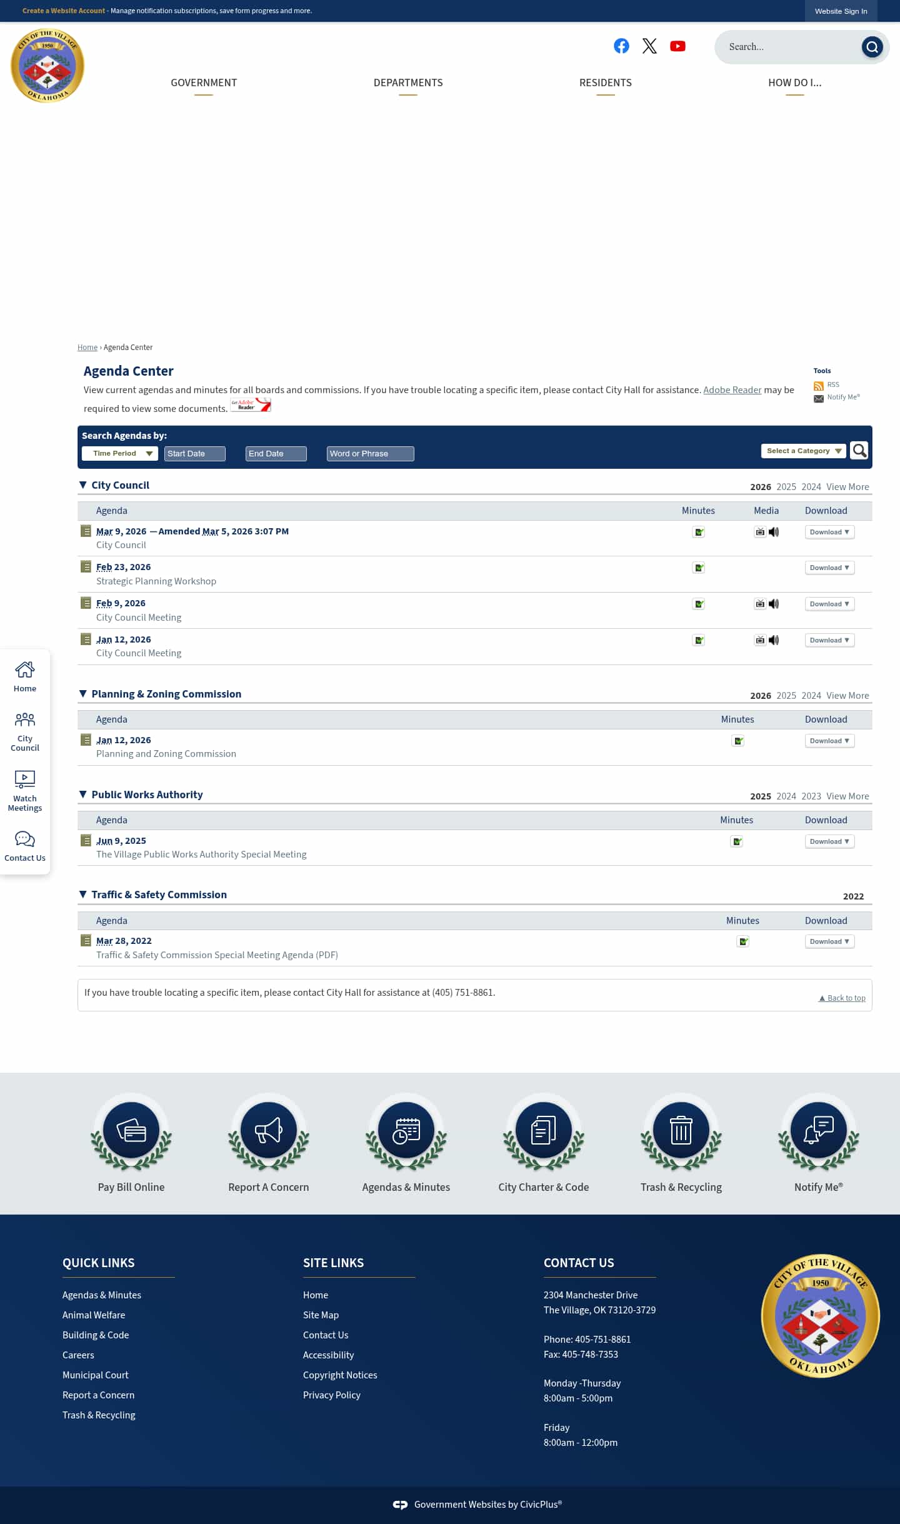Collapse the Public Works Authority section
900x1524 pixels.
tap(83, 795)
